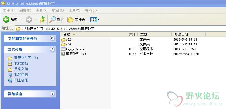Click the title bar folder icon
226x109 pixels.
tap(3, 3)
